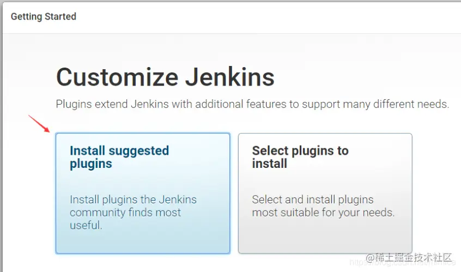Screen dimensions: 461x272
Task: Click the word 'install' under Select plugins to
Action: pos(269,164)
